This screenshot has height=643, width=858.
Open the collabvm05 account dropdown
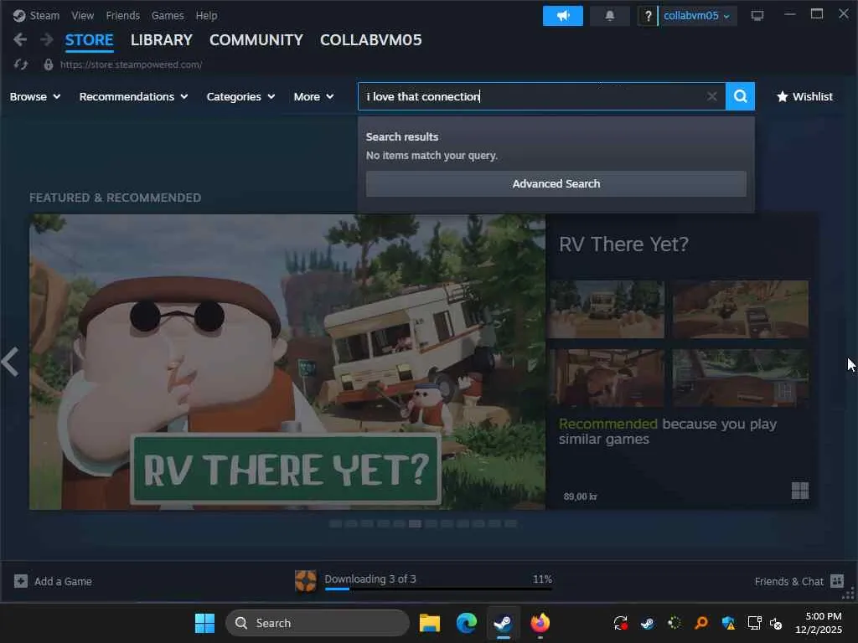696,16
